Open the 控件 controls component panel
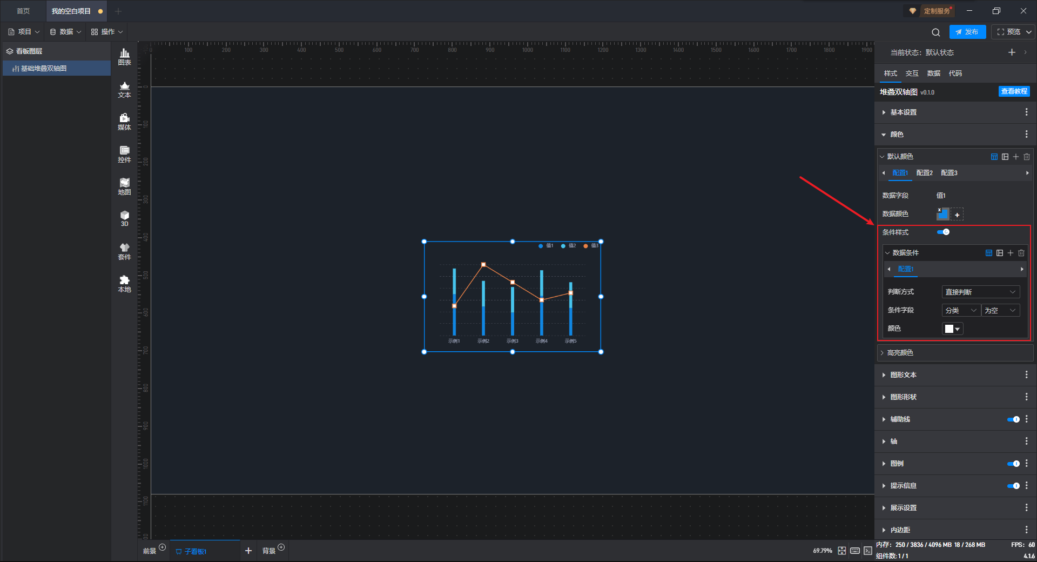The width and height of the screenshot is (1037, 562). (124, 154)
